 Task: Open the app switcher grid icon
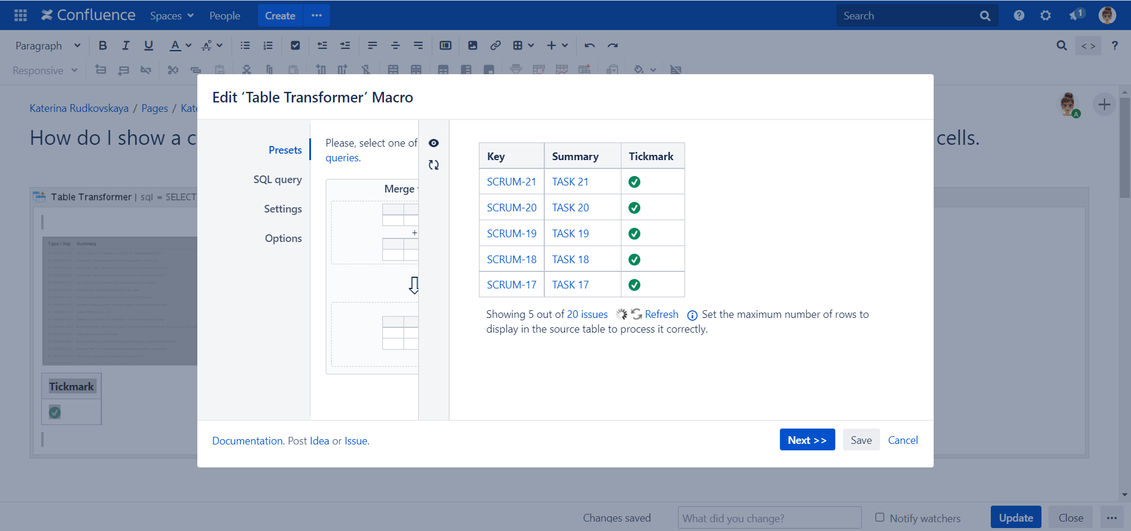[x=21, y=16]
